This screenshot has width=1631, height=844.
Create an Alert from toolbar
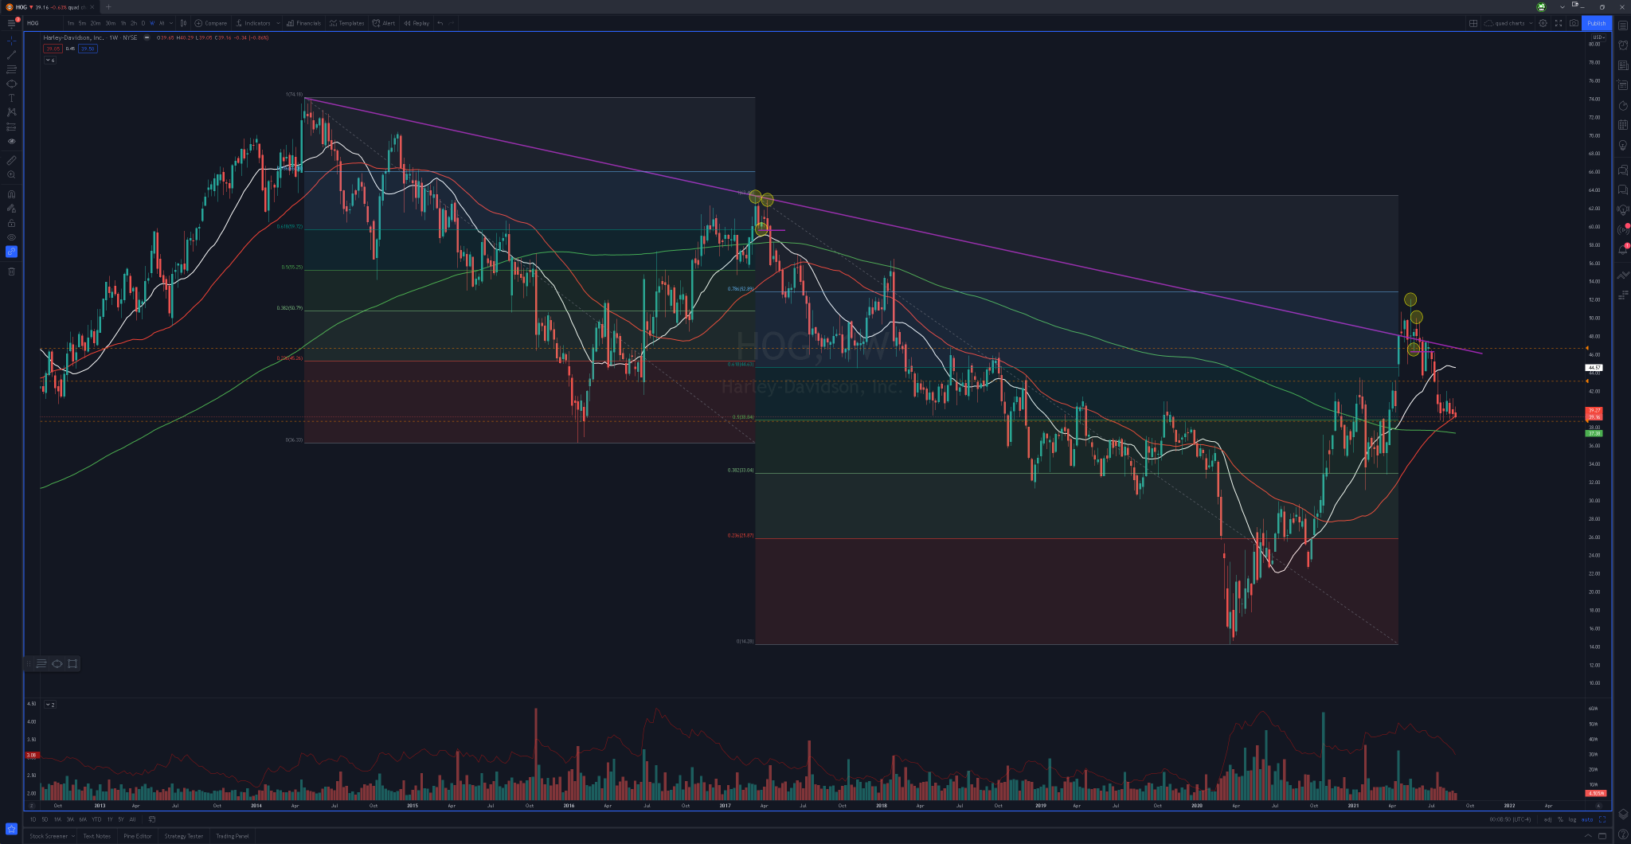tap(384, 23)
